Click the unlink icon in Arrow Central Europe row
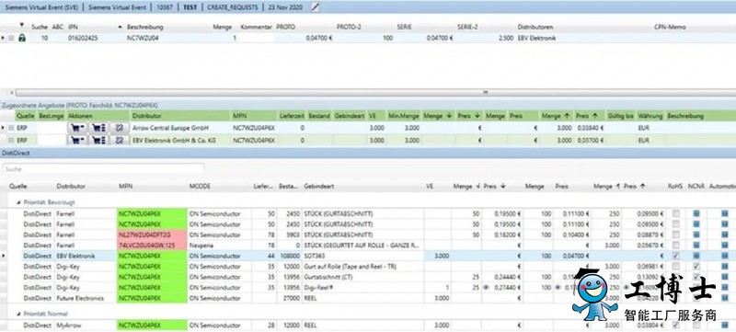The height and width of the screenshot is (332, 736). 120,128
